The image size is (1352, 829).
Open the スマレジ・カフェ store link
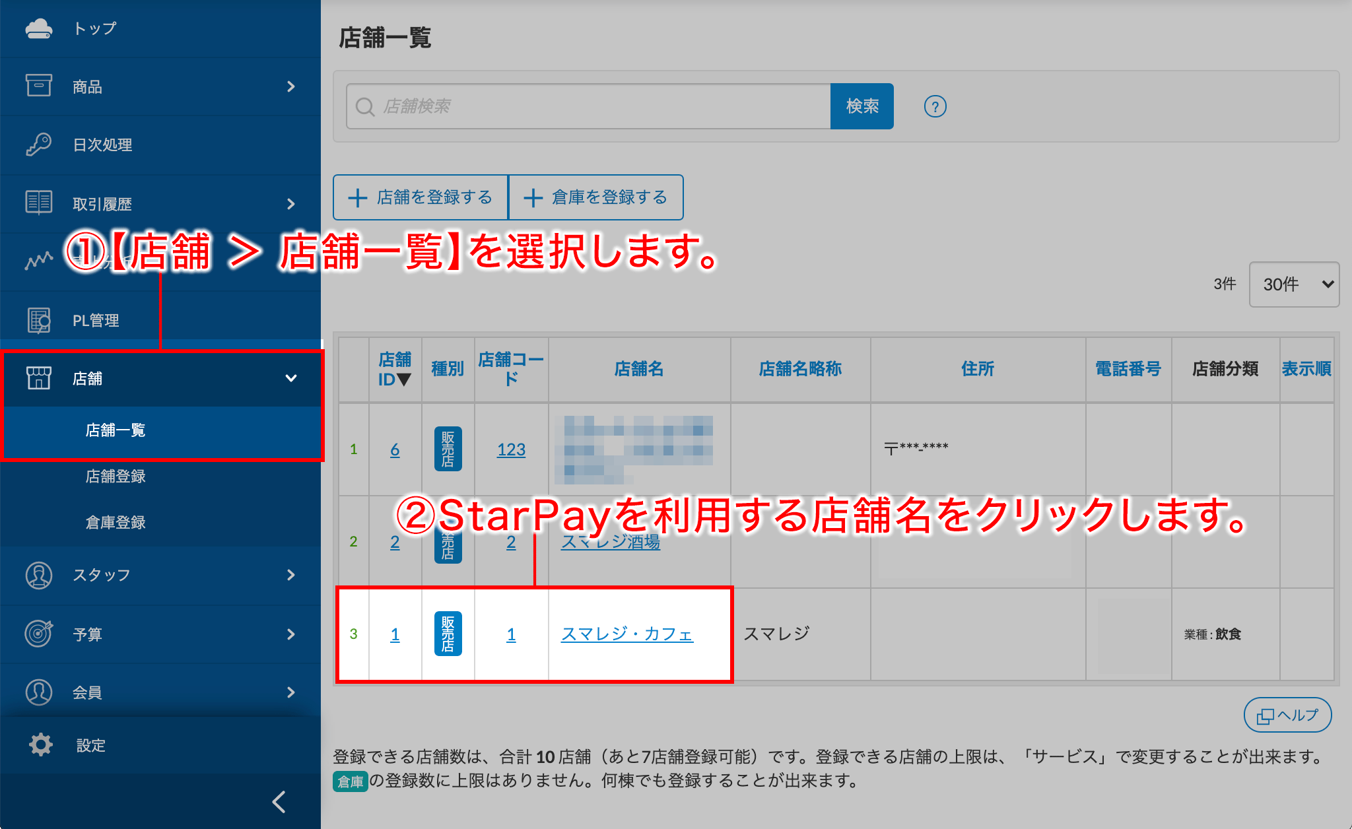tap(626, 634)
